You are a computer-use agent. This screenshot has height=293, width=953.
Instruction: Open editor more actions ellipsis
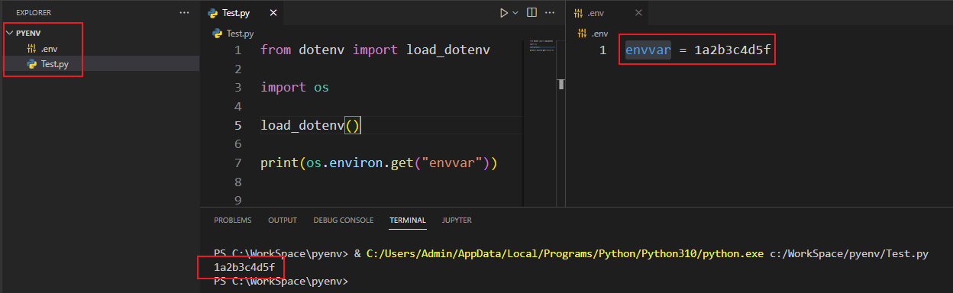coord(551,13)
